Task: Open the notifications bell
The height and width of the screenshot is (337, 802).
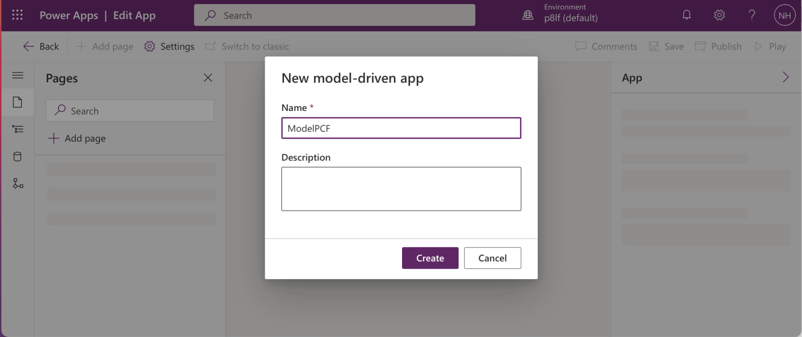Action: click(x=687, y=15)
